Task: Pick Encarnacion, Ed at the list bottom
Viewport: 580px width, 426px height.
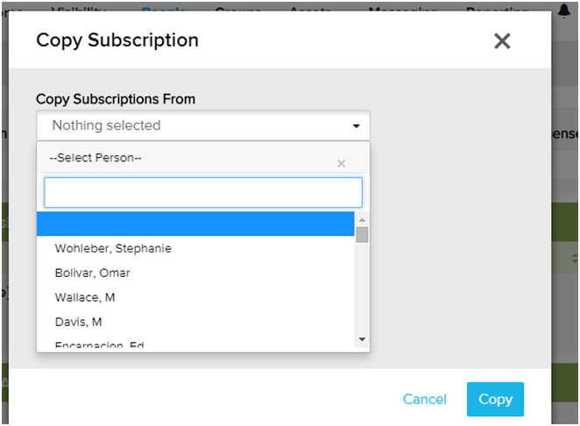Action: pos(99,345)
